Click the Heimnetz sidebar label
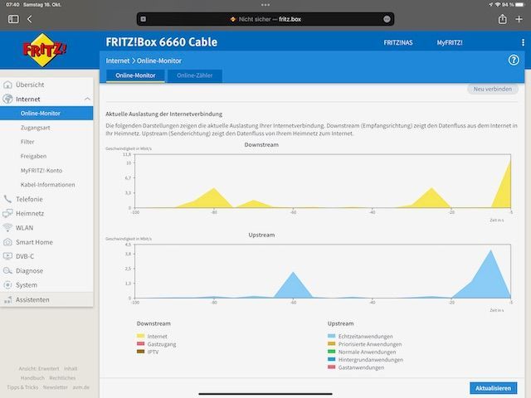Viewport: 531px width, 398px height. click(x=30, y=214)
